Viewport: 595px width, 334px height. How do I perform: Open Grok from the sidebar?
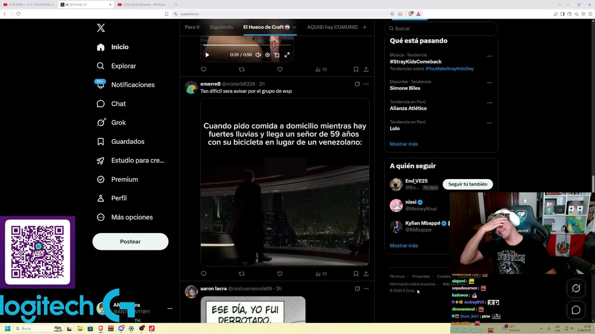(x=112, y=122)
